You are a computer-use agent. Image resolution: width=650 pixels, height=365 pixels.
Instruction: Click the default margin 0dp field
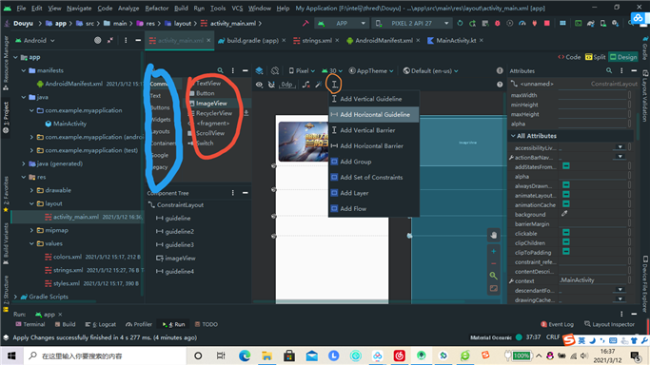point(286,85)
